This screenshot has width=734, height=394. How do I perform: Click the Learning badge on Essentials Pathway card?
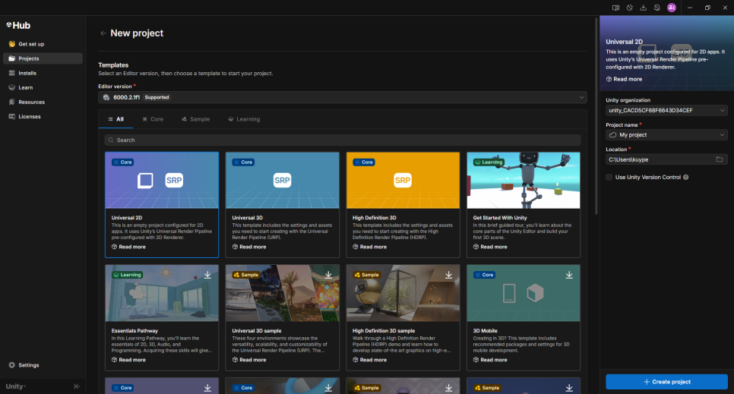click(x=127, y=275)
